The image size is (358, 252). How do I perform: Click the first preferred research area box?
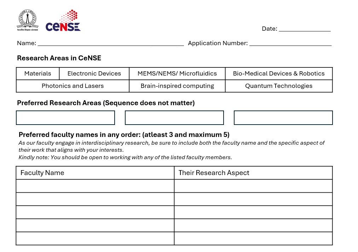[x=65, y=118]
